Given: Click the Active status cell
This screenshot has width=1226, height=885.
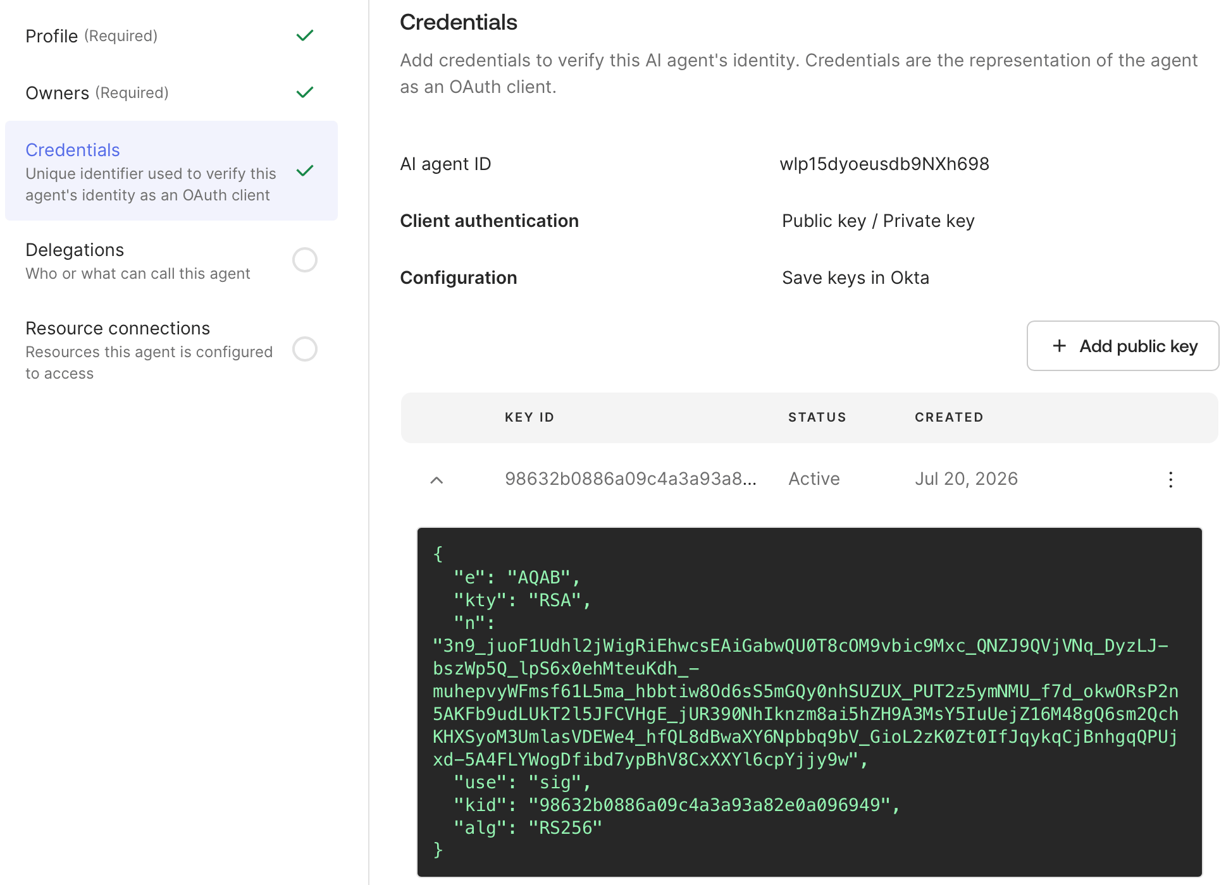Looking at the screenshot, I should coord(814,479).
